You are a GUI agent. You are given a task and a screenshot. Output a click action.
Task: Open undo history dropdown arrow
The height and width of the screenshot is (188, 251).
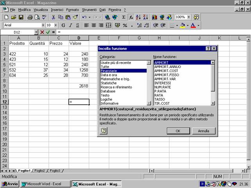[90, 17]
